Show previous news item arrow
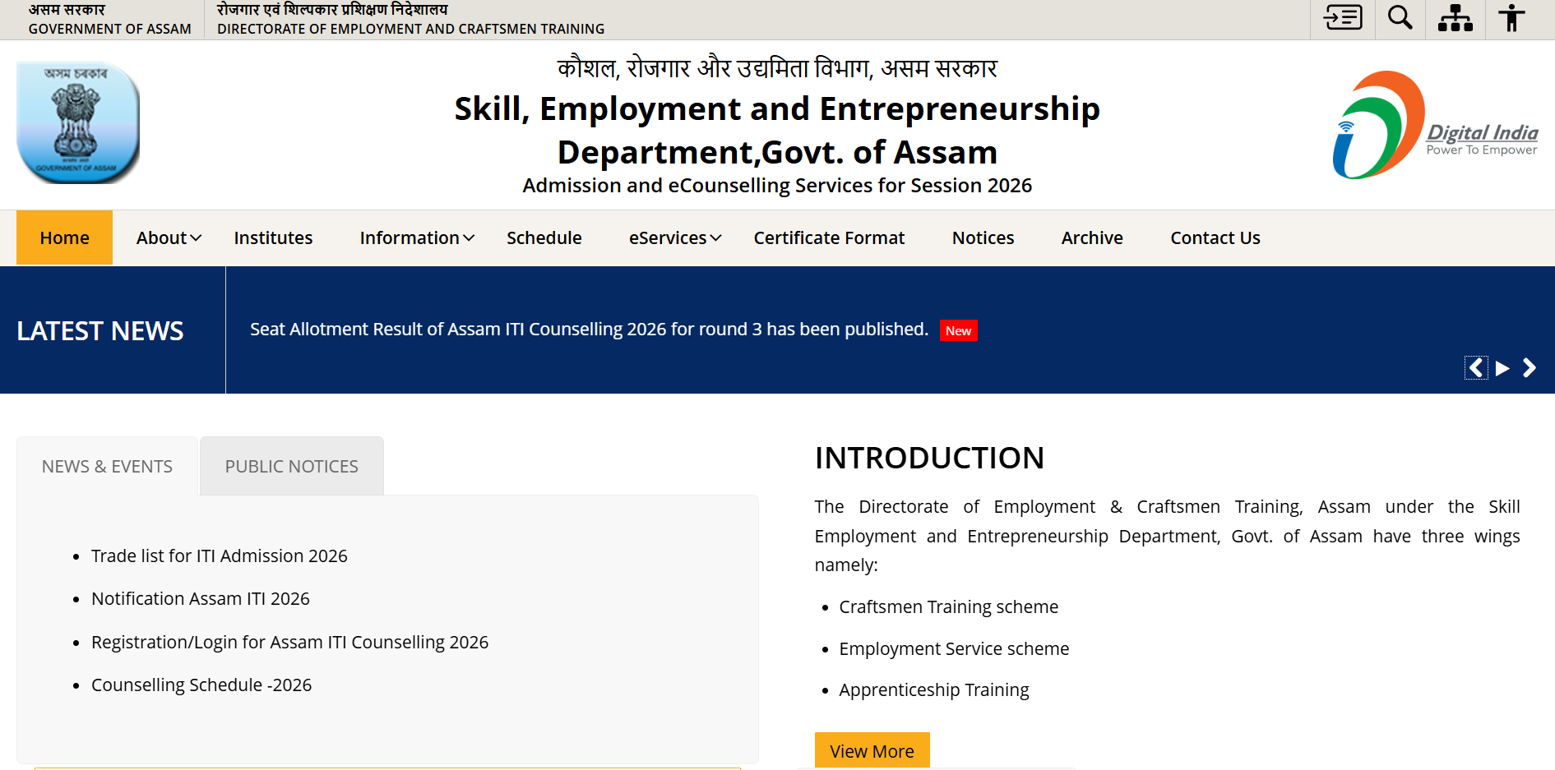Viewport: 1555px width, 770px height. 1476,367
